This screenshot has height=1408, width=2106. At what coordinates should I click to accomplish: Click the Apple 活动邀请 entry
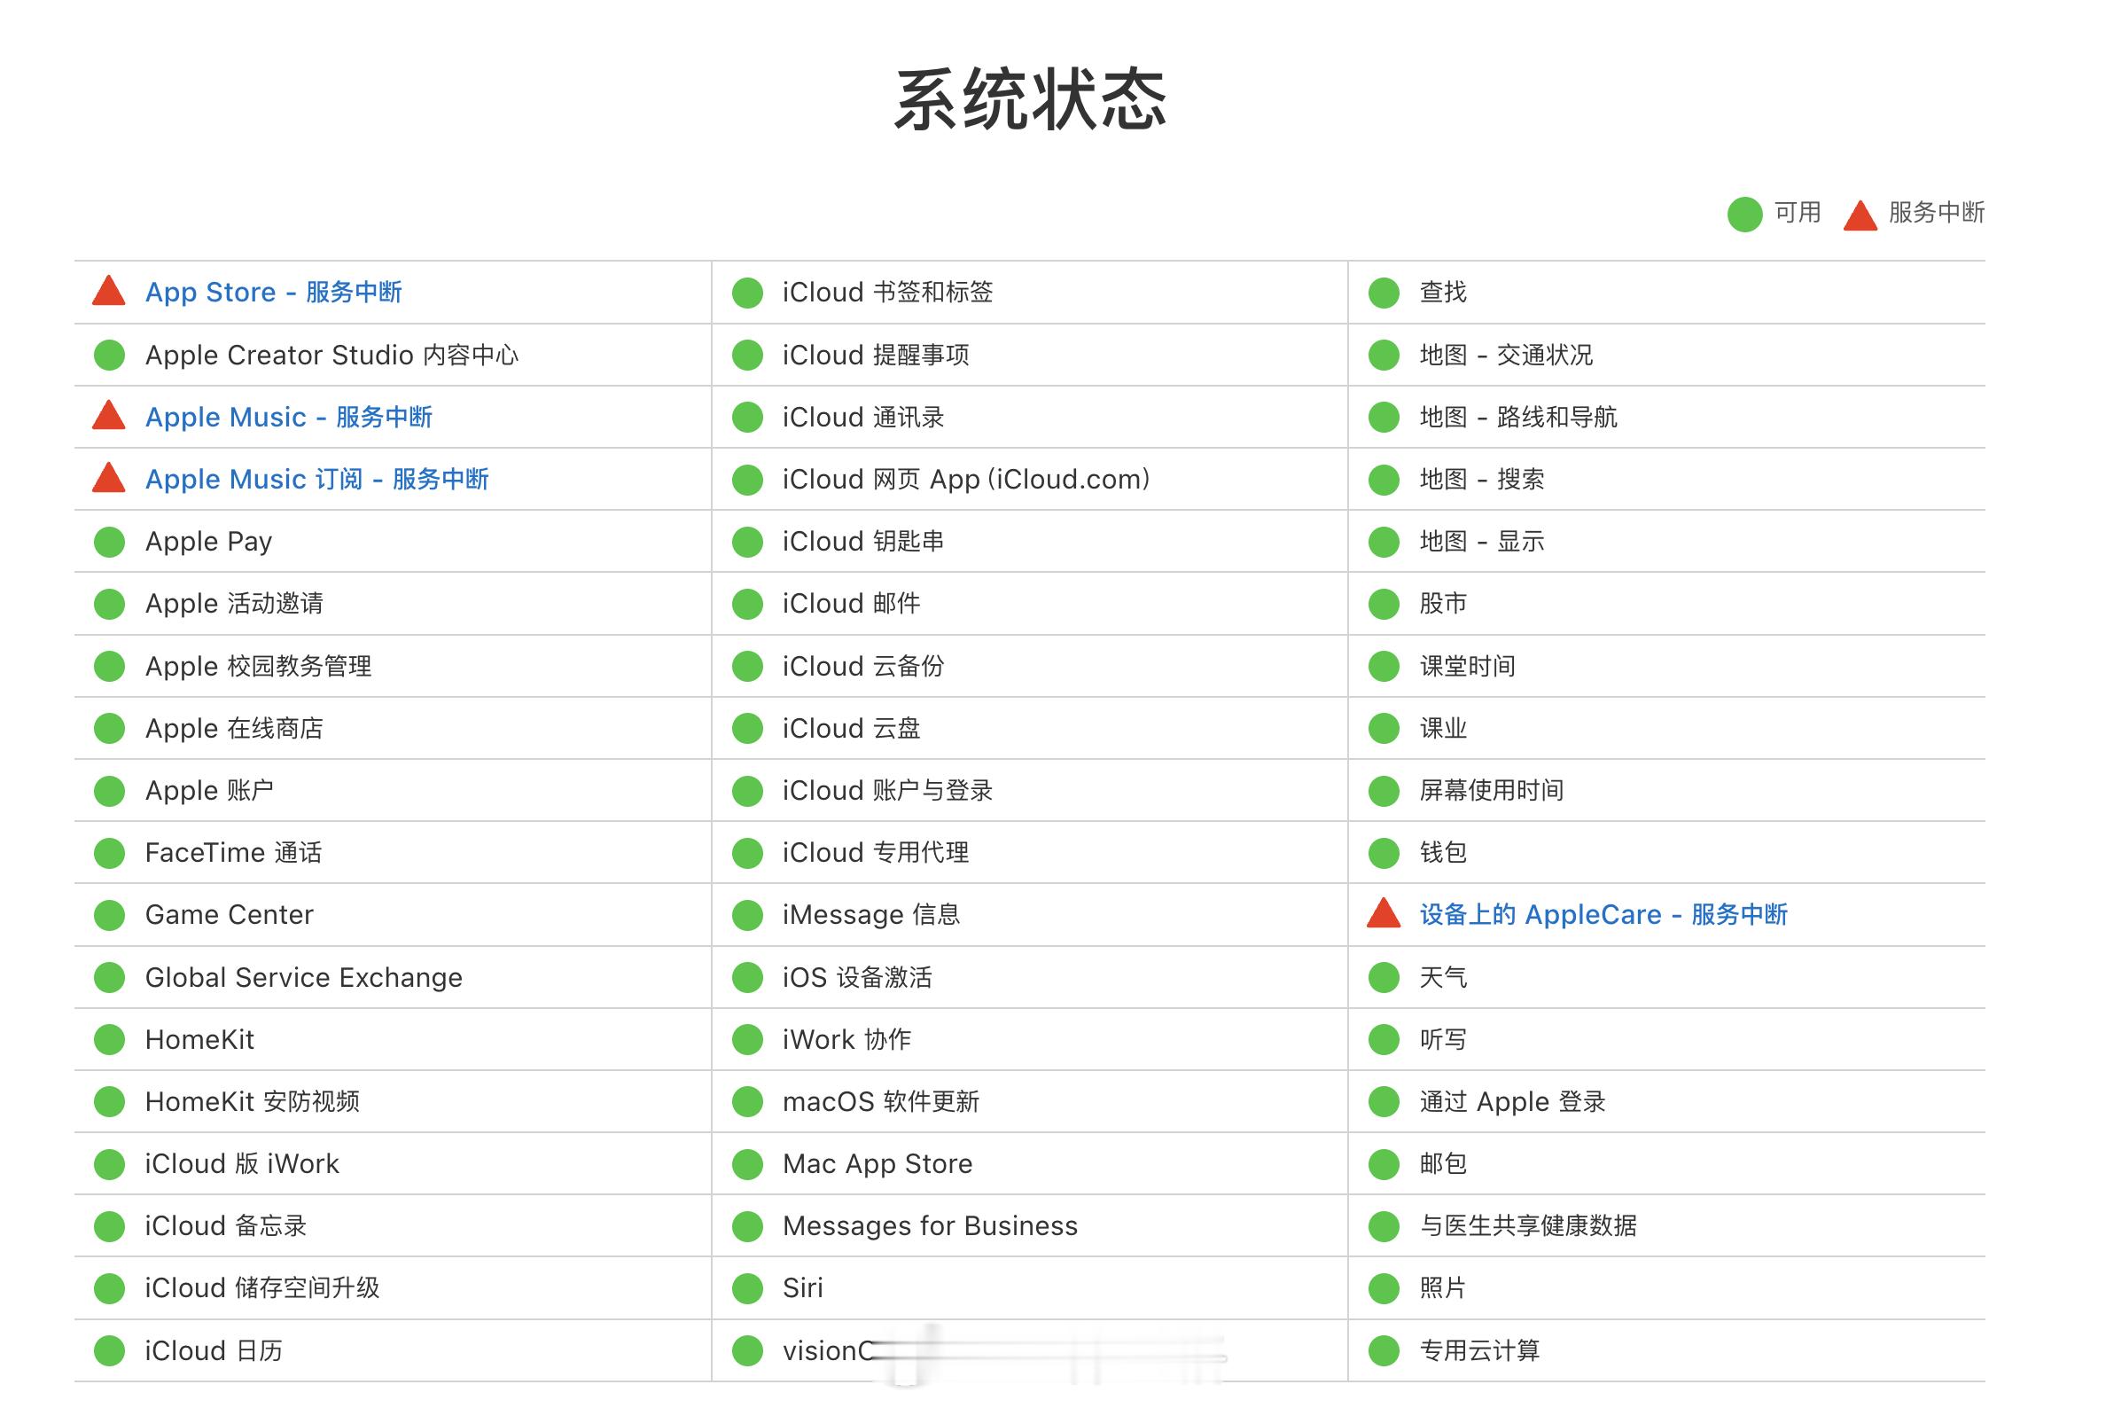coord(234,604)
